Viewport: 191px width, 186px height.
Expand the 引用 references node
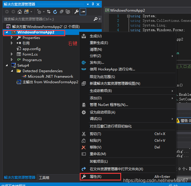coord(12,43)
